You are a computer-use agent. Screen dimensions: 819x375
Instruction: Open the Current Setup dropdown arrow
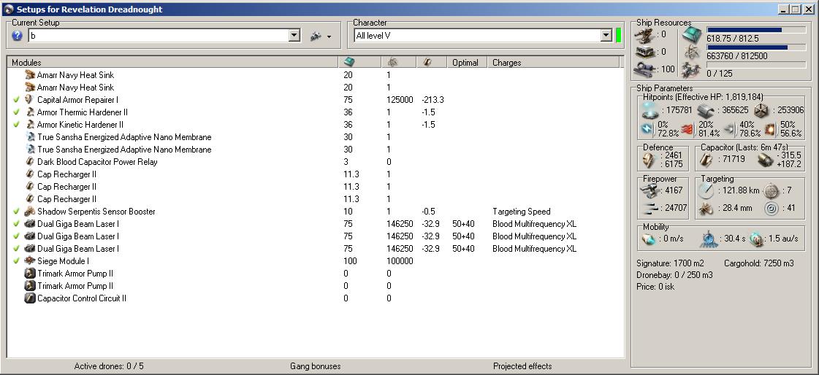point(294,36)
